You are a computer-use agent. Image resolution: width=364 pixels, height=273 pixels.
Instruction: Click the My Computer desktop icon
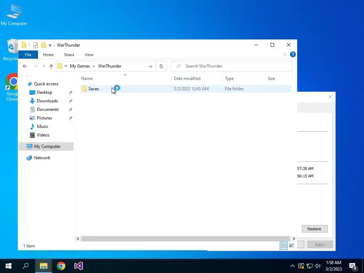(x=14, y=15)
